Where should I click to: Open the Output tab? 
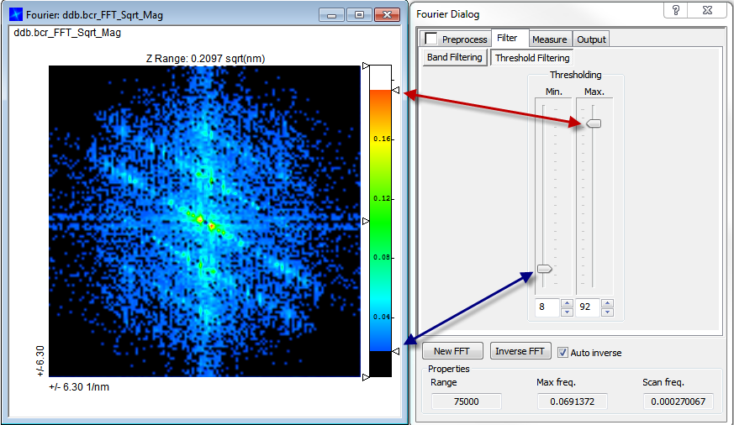pyautogui.click(x=591, y=39)
